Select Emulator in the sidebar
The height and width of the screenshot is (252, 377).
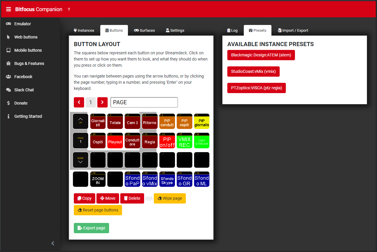pos(22,24)
